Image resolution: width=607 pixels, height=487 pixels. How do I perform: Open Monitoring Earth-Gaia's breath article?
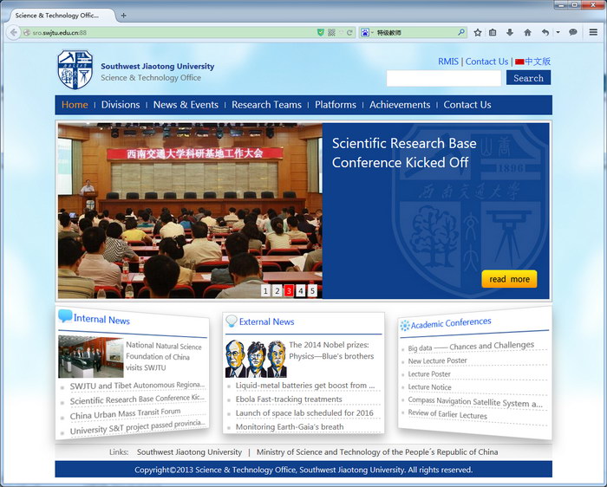click(x=290, y=426)
